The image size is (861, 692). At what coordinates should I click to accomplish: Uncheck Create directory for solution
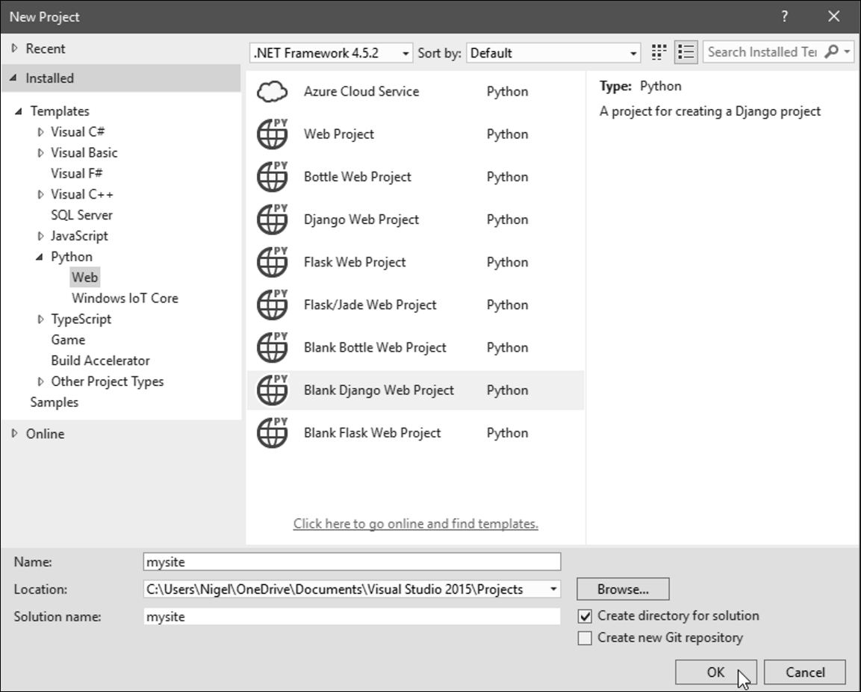click(x=585, y=617)
